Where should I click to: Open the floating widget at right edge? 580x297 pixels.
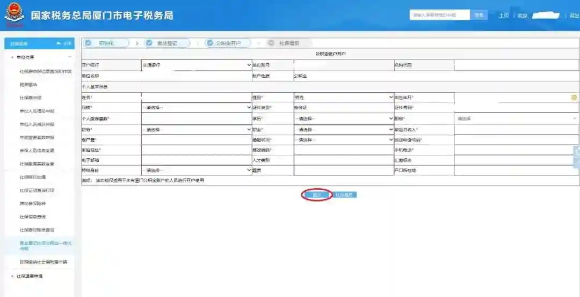click(x=577, y=158)
